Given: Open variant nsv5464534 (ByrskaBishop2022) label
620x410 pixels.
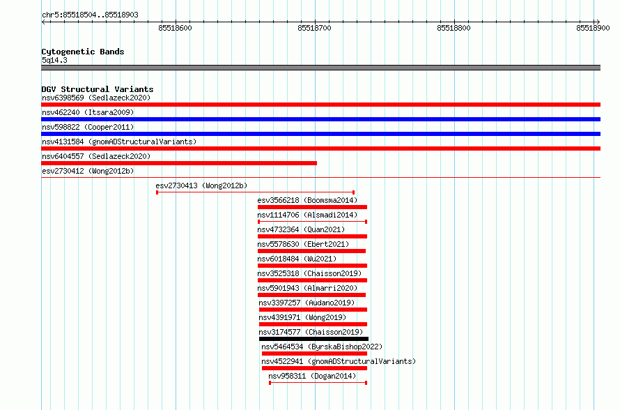Looking at the screenshot, I should (x=322, y=347).
